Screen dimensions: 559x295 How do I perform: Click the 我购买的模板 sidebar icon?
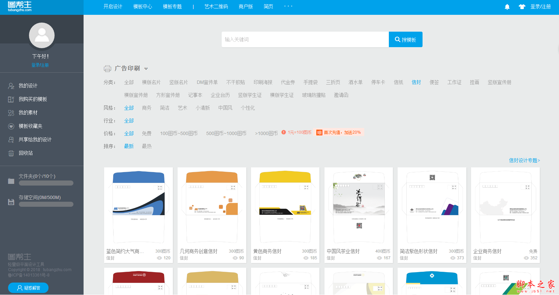click(11, 99)
